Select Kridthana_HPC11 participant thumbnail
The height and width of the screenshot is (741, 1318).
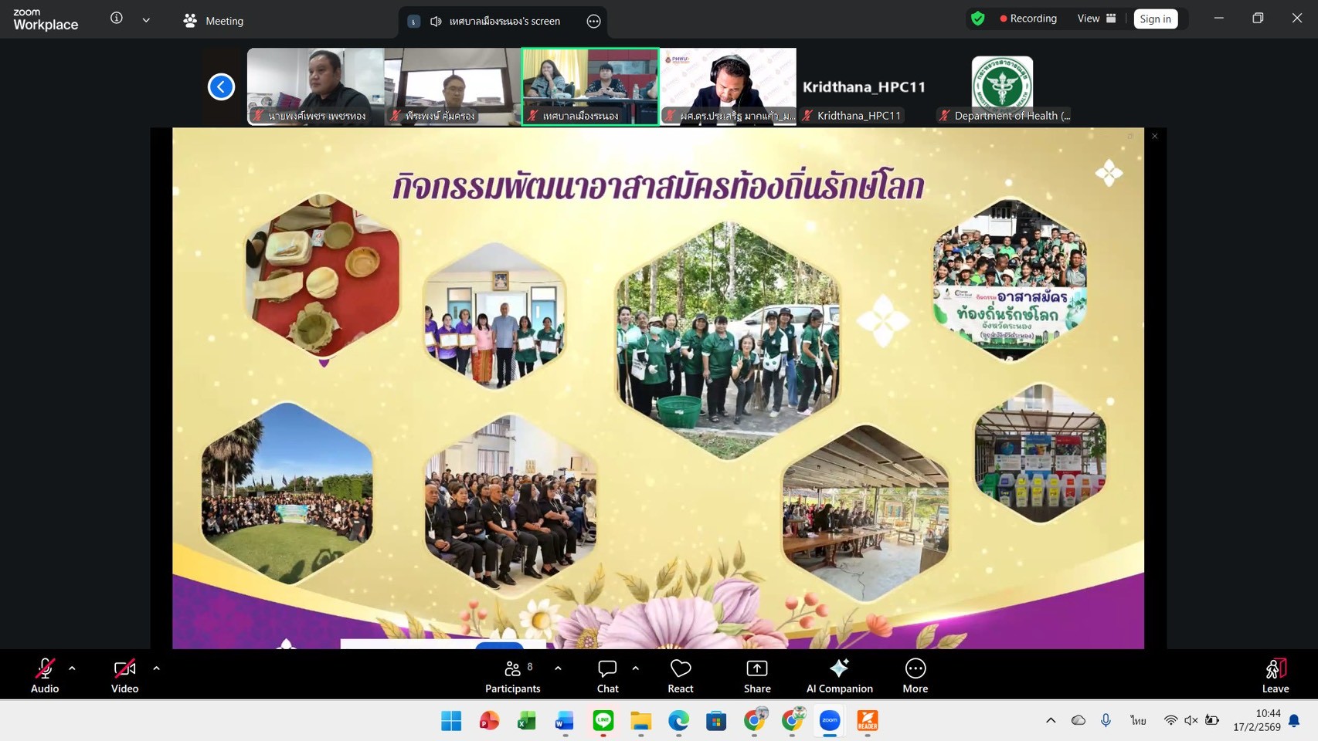pos(864,86)
